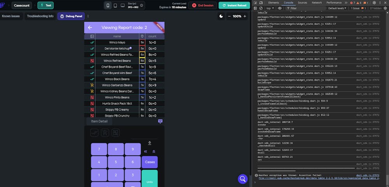The width and height of the screenshot is (389, 187).
Task: Click the status column header icon
Action: [92, 36]
